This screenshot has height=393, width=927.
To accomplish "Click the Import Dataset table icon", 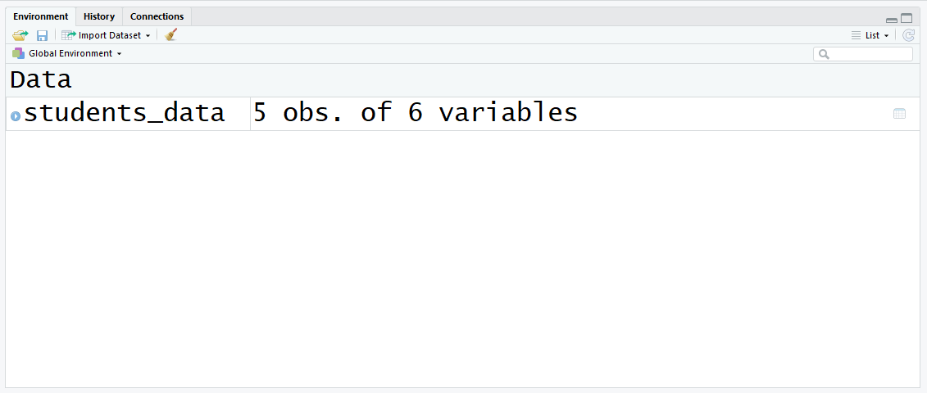I will point(69,35).
